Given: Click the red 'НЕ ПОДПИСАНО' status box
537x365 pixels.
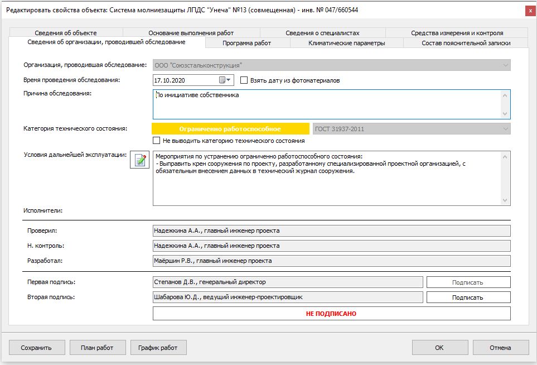Looking at the screenshot, I should pyautogui.click(x=332, y=313).
